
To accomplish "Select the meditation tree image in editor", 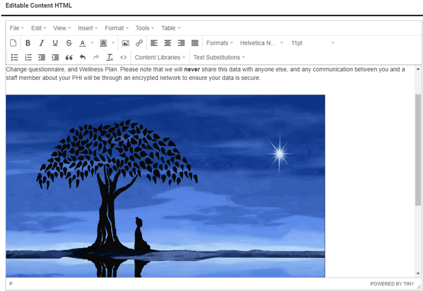I will pyautogui.click(x=165, y=185).
